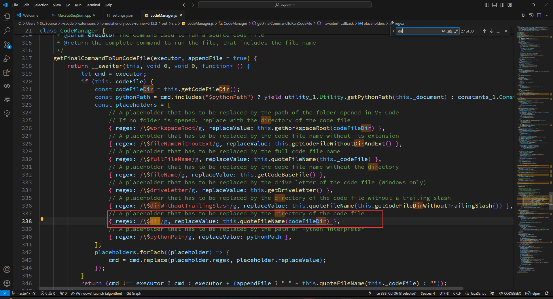Expand the 'SkySource' breadcrumb segment
Image resolution: width=553 pixels, height=299 pixels.
click(x=48, y=23)
